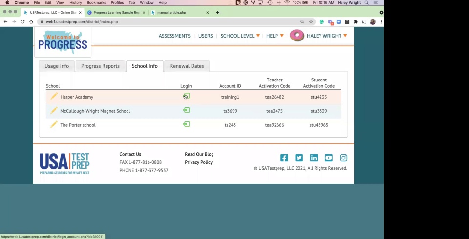The width and height of the screenshot is (469, 239).
Task: Click the login icon for Harper Academy
Action: click(x=186, y=96)
